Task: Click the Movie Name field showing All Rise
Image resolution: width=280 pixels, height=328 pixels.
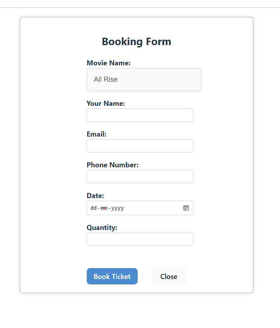Action: [x=144, y=79]
